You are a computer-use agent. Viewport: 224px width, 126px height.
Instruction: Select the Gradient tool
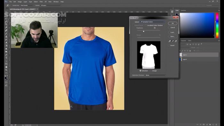(6, 45)
